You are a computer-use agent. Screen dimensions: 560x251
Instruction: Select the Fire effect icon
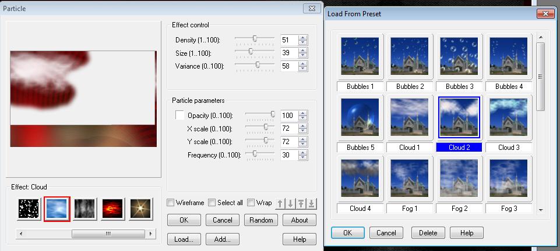113,209
